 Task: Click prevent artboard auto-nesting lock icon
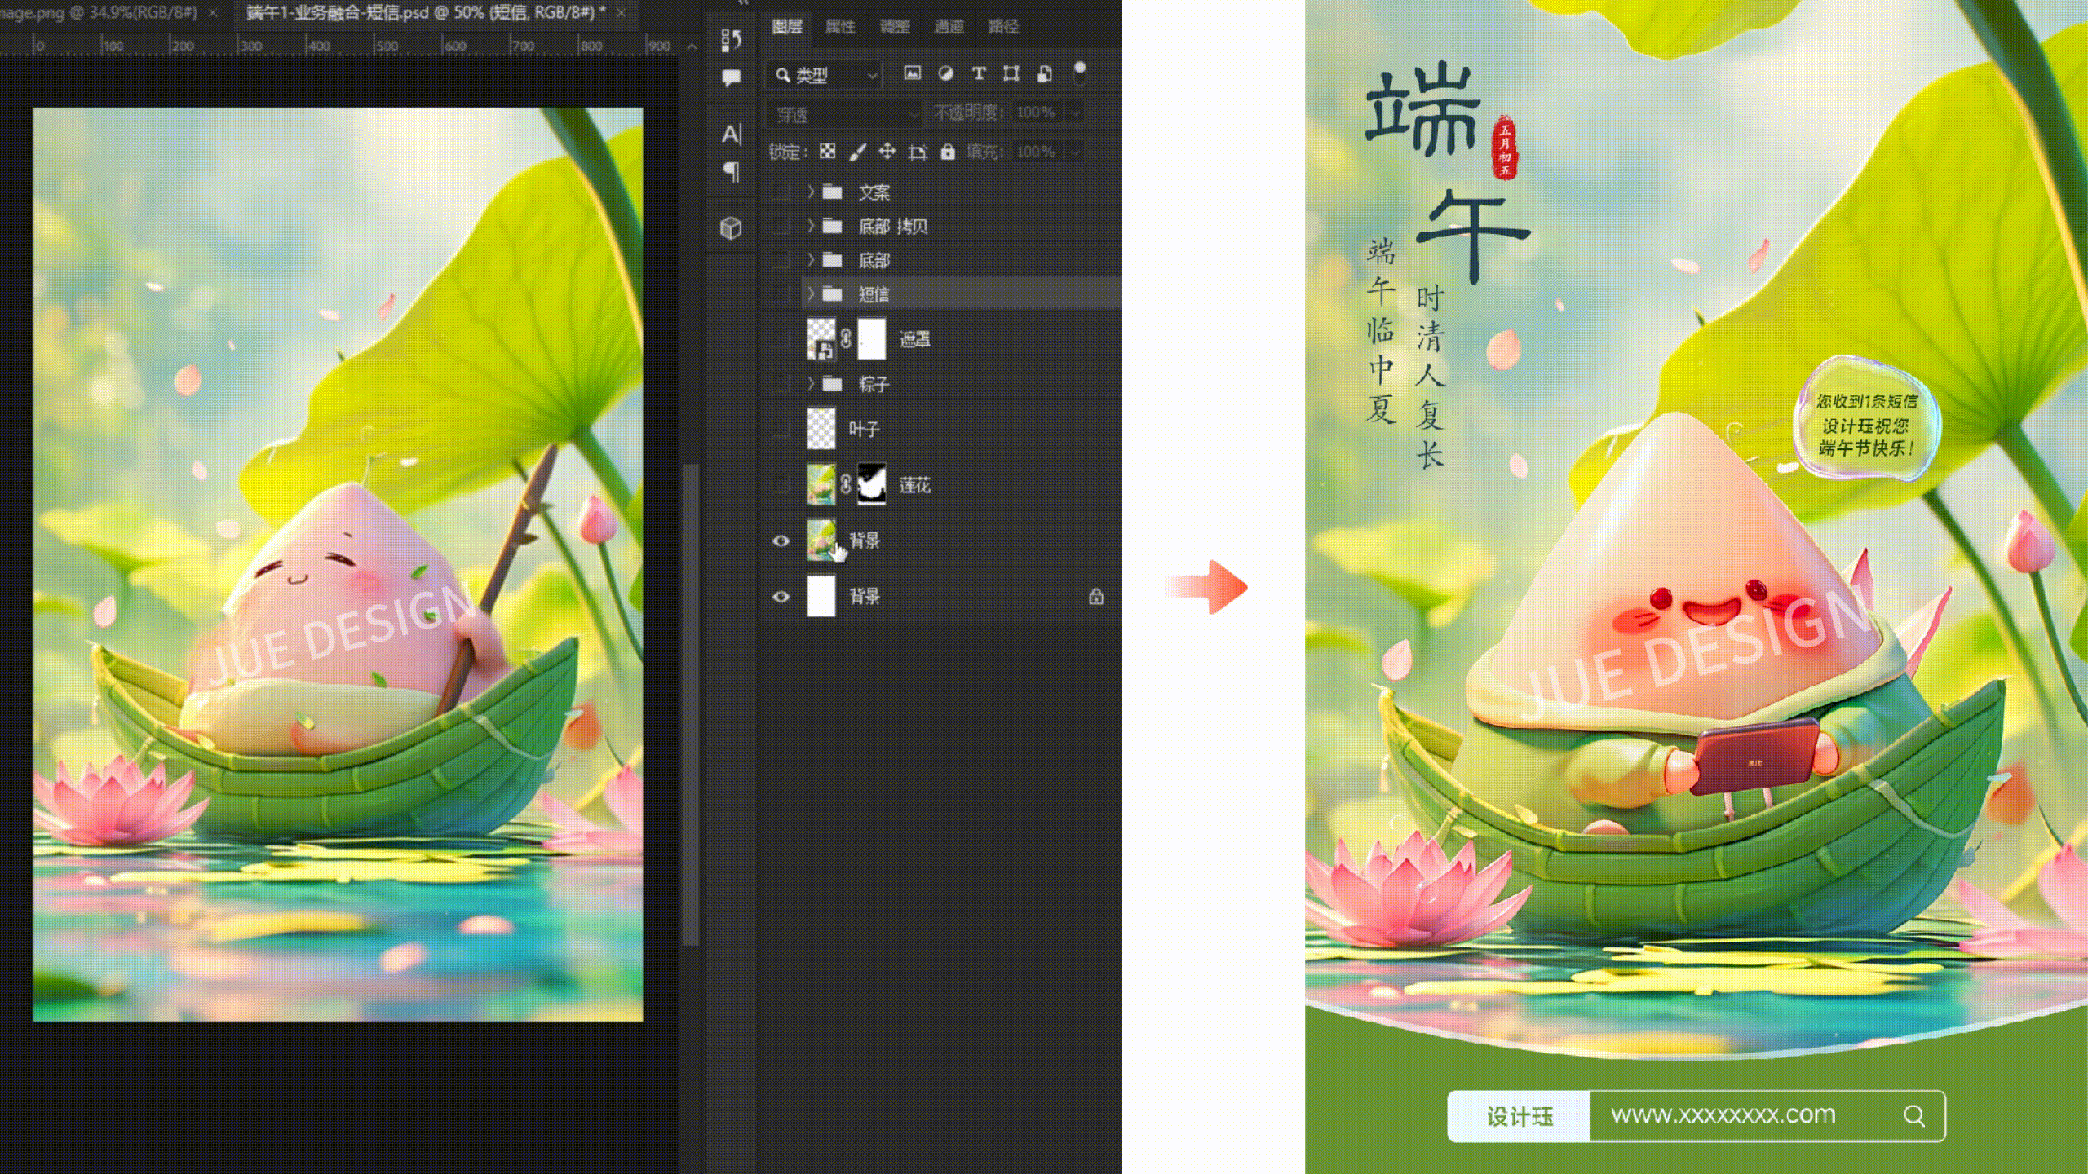pyautogui.click(x=918, y=152)
